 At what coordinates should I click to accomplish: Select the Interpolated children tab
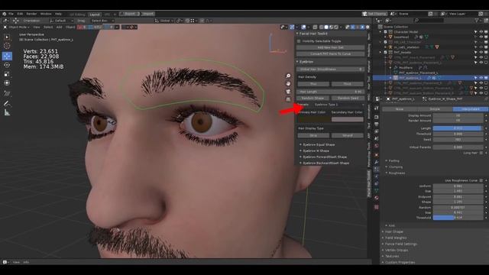pos(471,109)
